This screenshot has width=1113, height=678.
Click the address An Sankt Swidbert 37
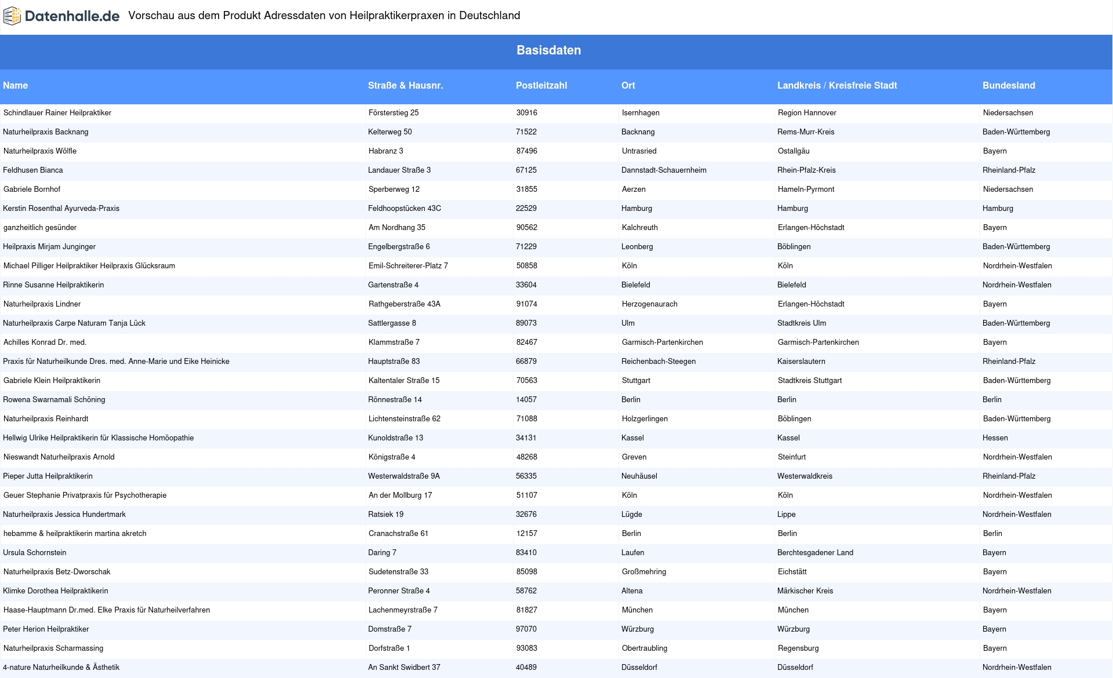[x=405, y=668]
